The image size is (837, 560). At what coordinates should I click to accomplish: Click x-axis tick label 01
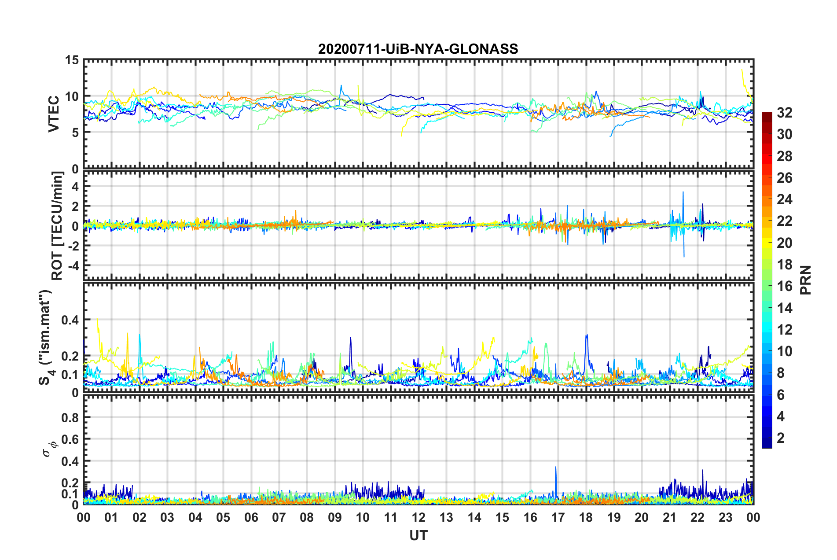(111, 517)
